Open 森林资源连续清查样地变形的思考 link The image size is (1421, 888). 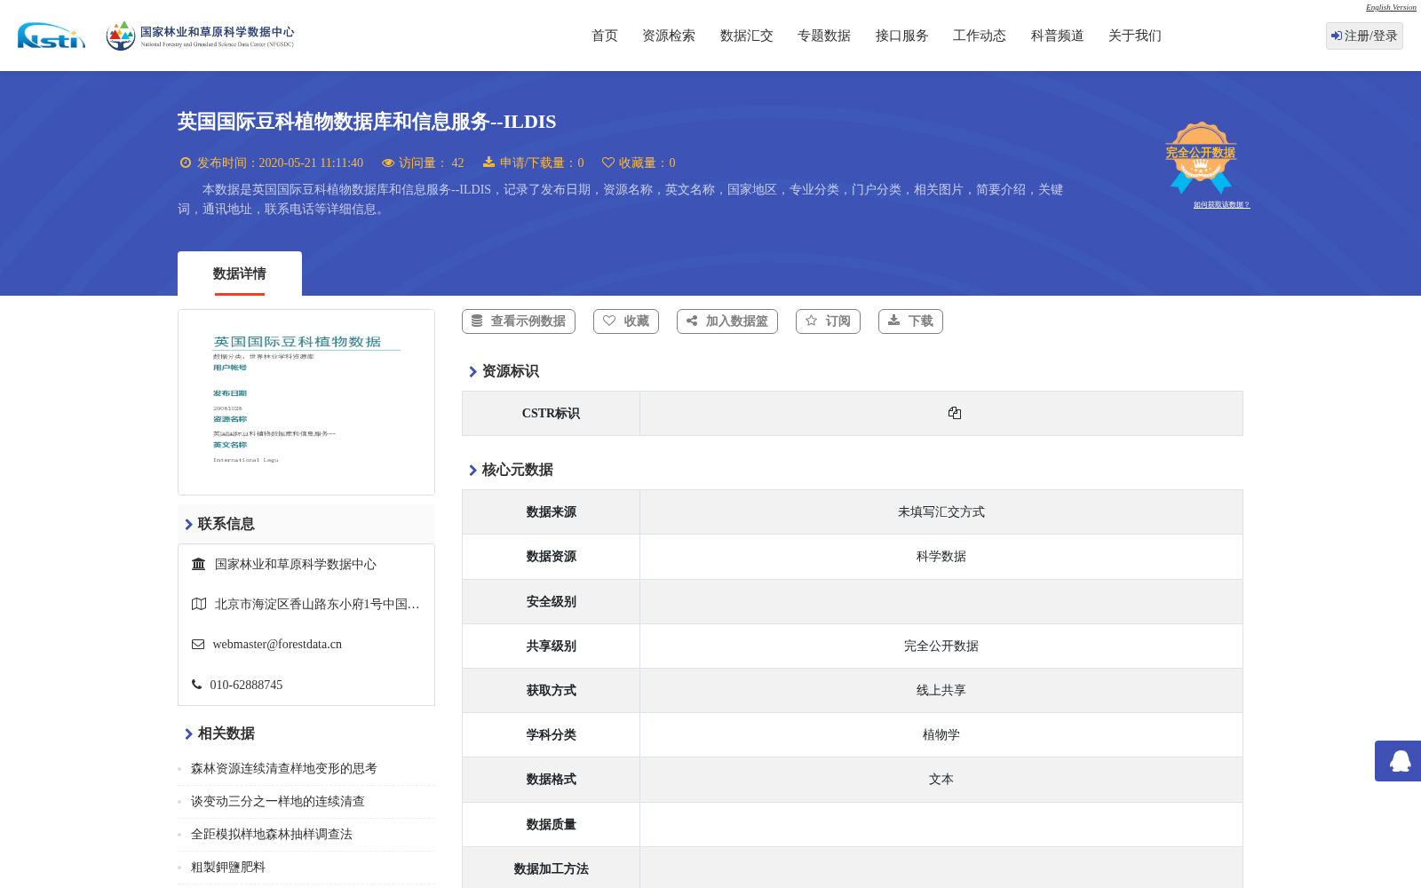click(284, 769)
